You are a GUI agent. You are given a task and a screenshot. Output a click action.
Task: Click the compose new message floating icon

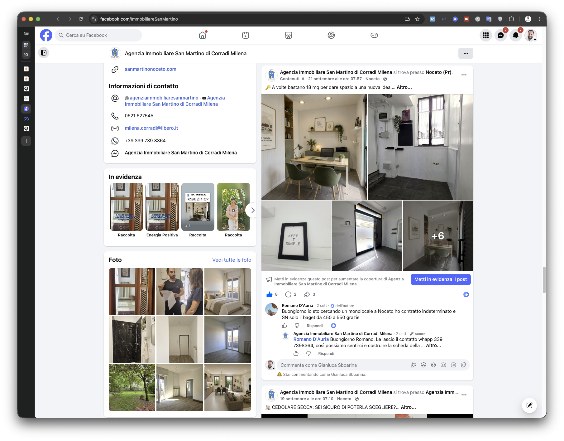(x=529, y=405)
